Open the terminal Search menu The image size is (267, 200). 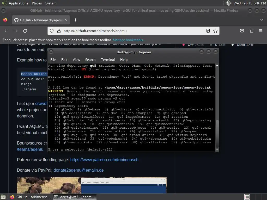90,60
